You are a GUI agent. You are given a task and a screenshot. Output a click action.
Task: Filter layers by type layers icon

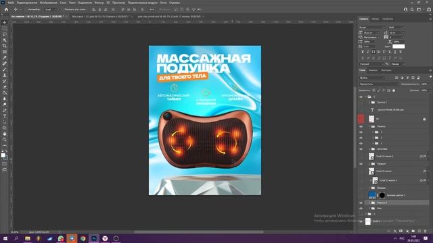coord(407,78)
